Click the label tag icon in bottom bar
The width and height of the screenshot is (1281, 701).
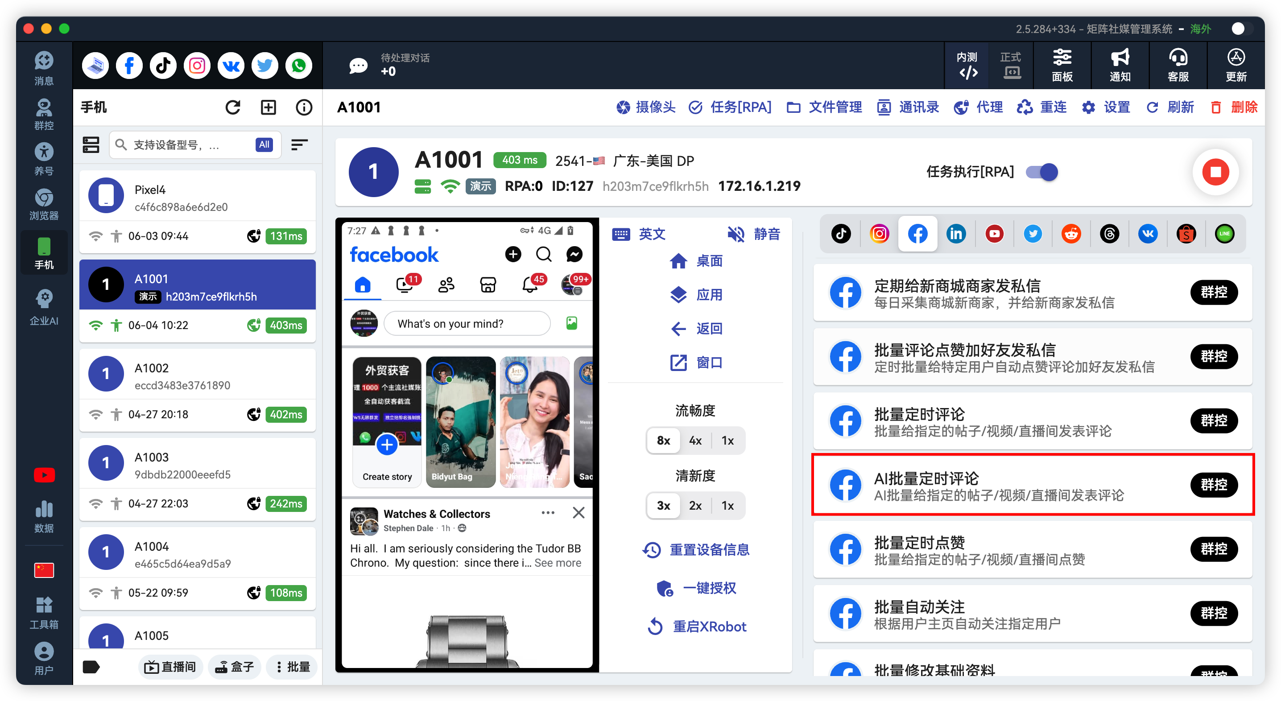91,667
